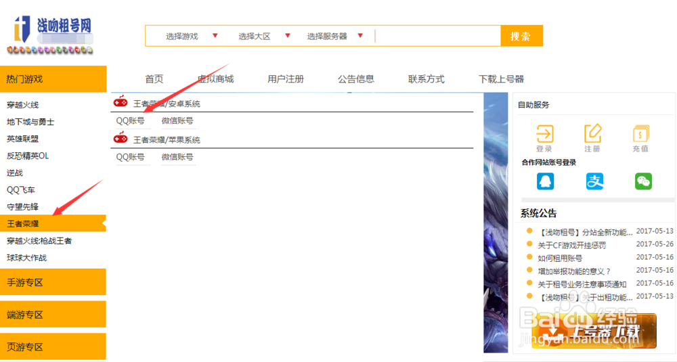Click the 王者荣耀/苹果系统 heading

pyautogui.click(x=167, y=140)
